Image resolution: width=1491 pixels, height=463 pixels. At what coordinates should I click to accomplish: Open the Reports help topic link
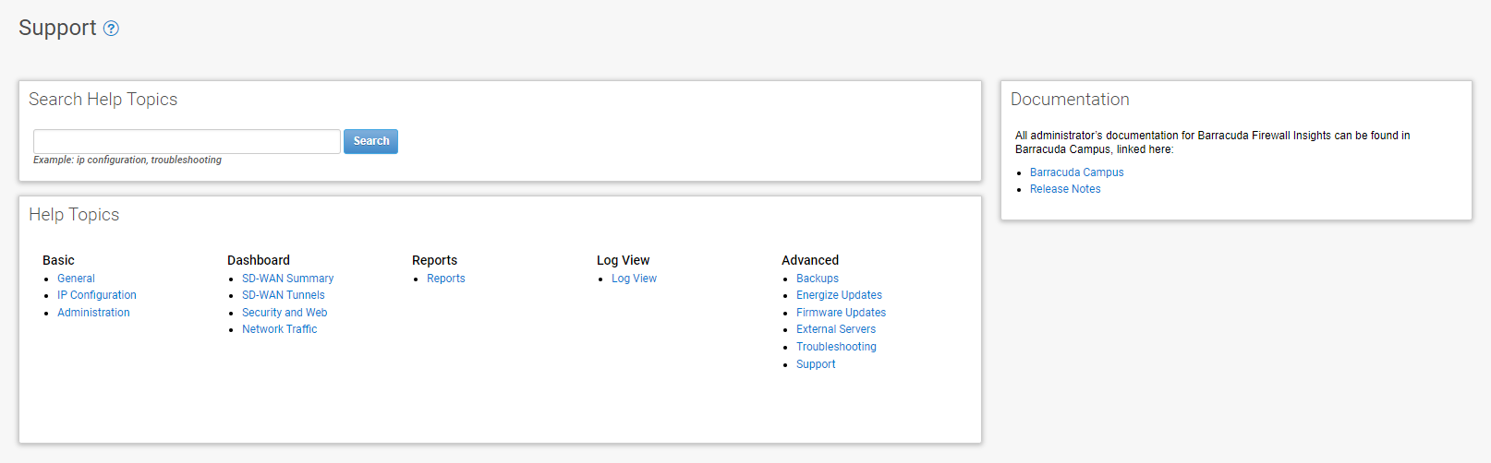click(x=446, y=279)
